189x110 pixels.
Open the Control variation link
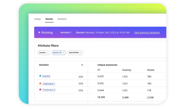point(46,76)
